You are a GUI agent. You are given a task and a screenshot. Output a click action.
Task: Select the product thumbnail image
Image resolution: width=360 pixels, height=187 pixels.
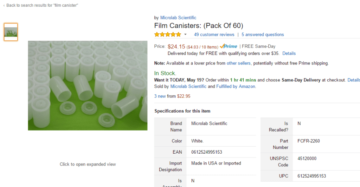[11, 32]
